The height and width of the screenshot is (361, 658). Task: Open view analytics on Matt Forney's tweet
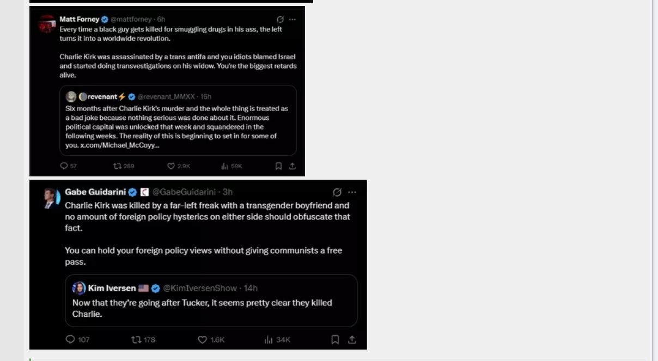(224, 166)
